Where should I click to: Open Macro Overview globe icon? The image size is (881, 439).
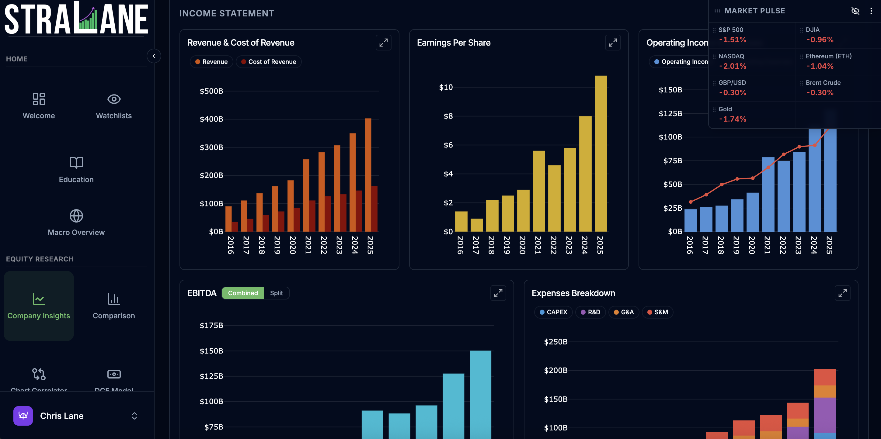tap(76, 216)
